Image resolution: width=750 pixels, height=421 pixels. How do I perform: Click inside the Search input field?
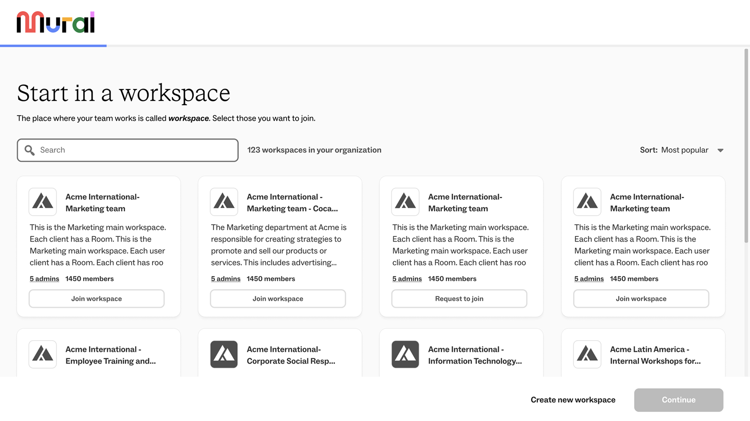tap(126, 150)
